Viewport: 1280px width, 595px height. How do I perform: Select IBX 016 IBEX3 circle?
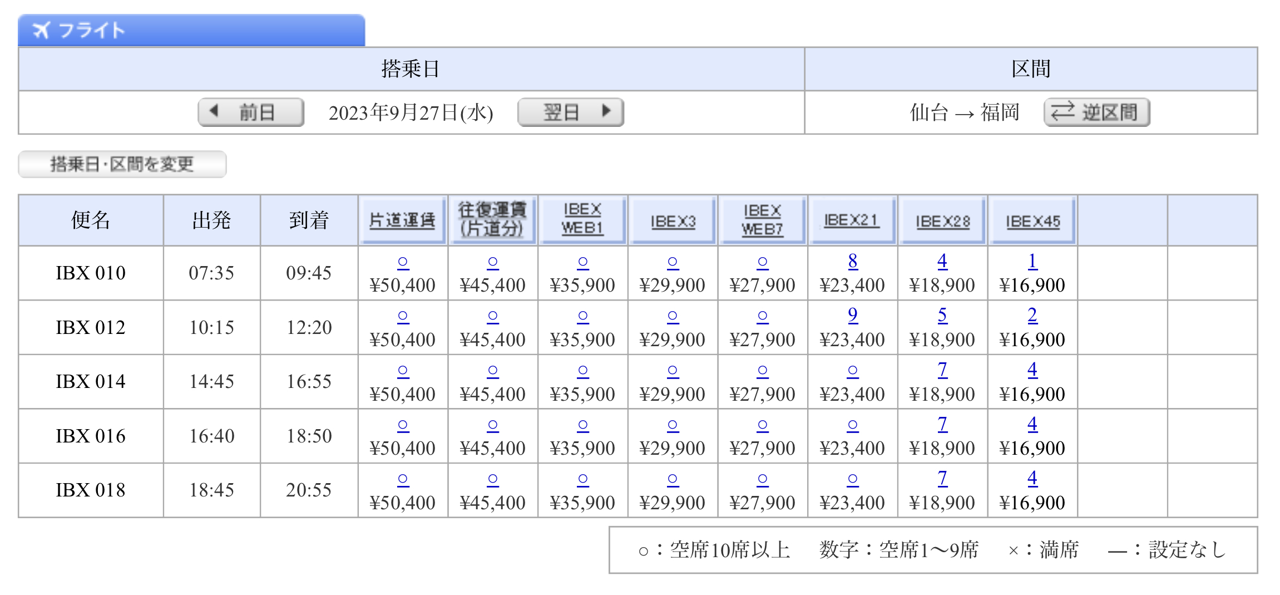[673, 425]
